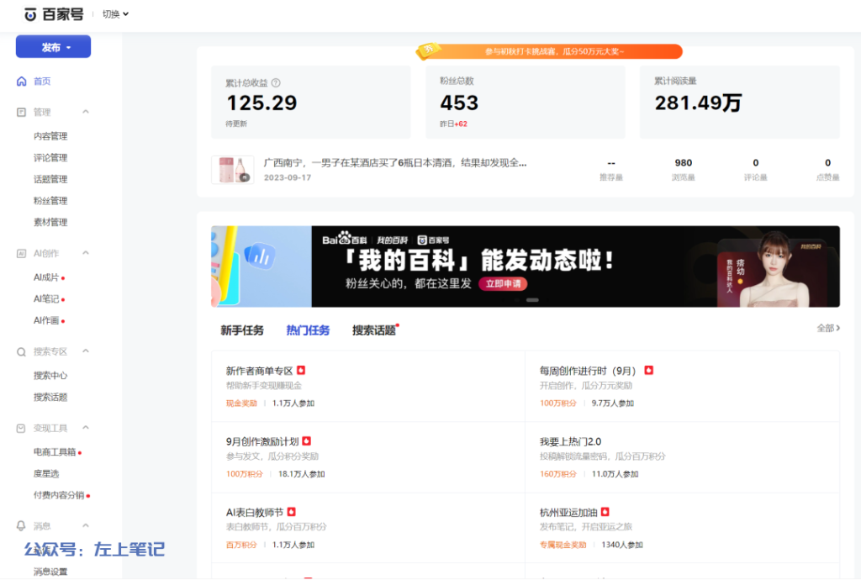Image resolution: width=861 pixels, height=580 pixels.
Task: Click 全部 to view all tasks
Action: 828,328
